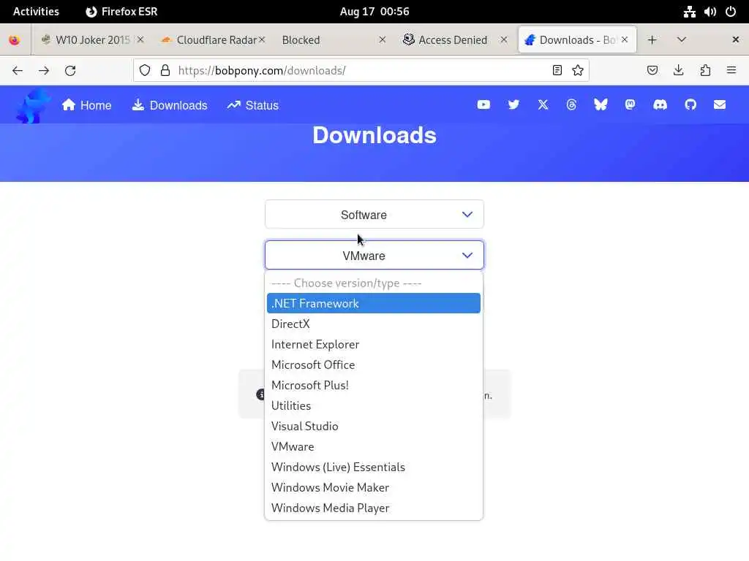The width and height of the screenshot is (749, 561).
Task: Close the Cloudflare Radar tab
Action: (262, 39)
